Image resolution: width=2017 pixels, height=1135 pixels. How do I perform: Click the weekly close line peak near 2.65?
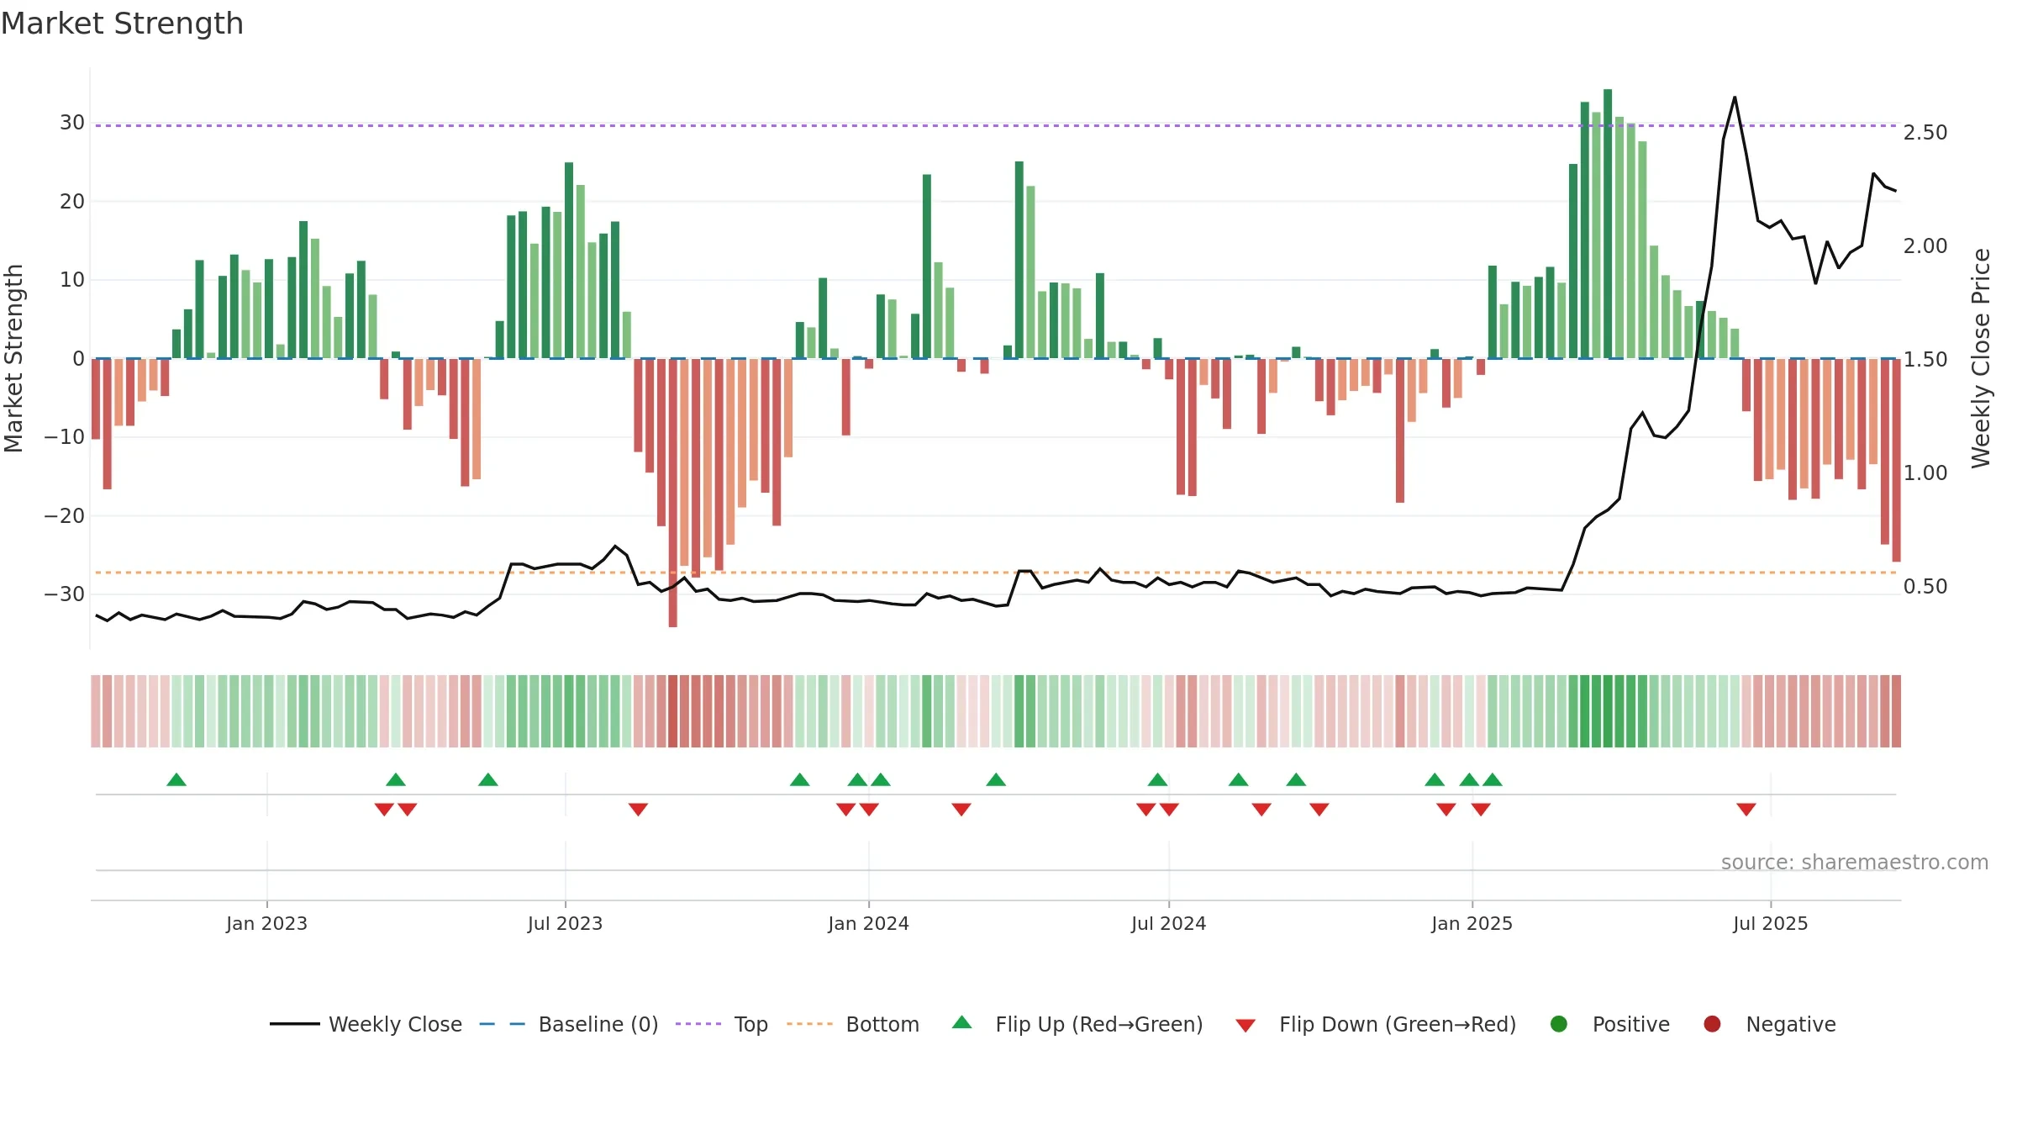click(x=1735, y=98)
